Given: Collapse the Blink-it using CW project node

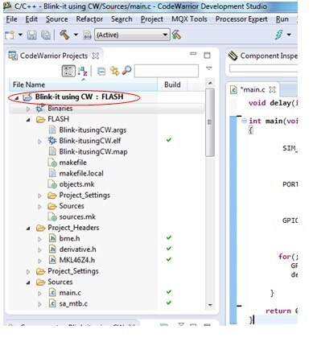Looking at the screenshot, I should [x=17, y=98].
